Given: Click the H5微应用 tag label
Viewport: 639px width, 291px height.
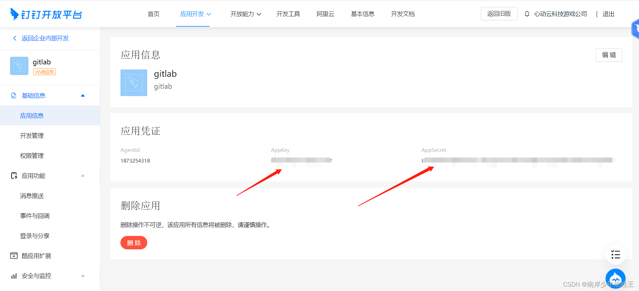Looking at the screenshot, I should coord(44,72).
